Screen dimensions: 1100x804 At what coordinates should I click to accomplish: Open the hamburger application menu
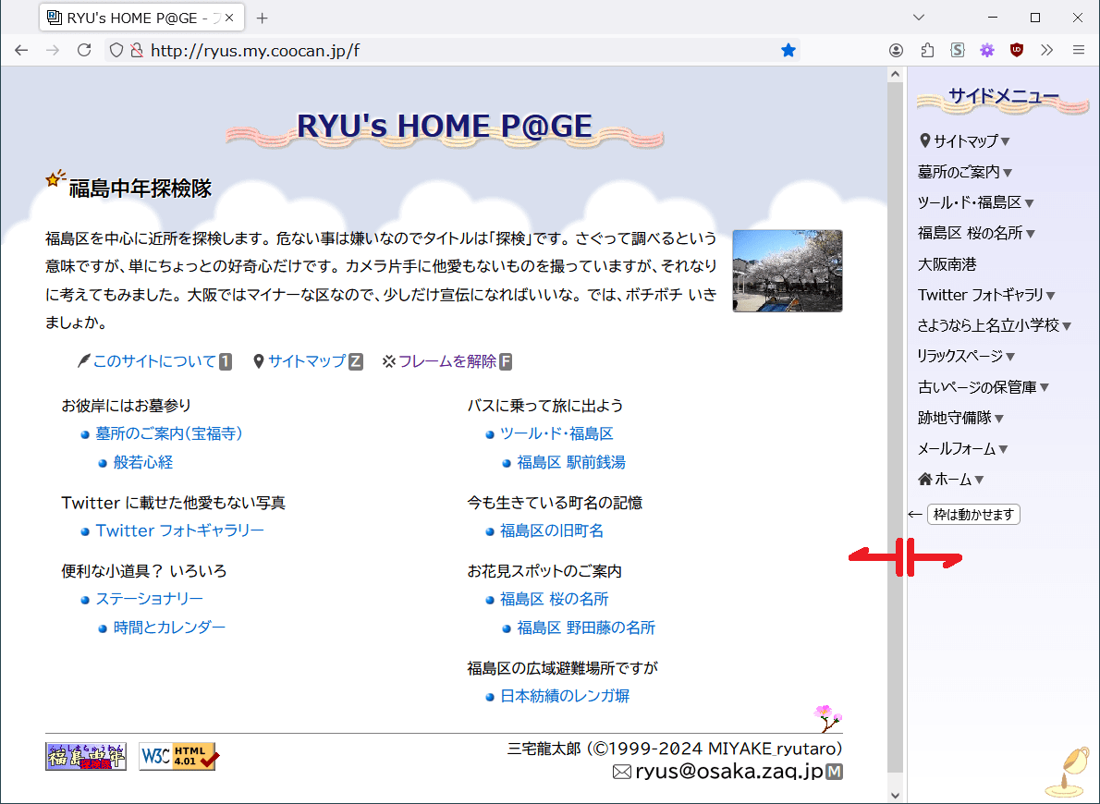[1078, 51]
